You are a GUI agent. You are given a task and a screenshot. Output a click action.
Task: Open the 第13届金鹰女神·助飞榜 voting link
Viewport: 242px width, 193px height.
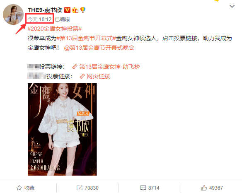coord(109,67)
